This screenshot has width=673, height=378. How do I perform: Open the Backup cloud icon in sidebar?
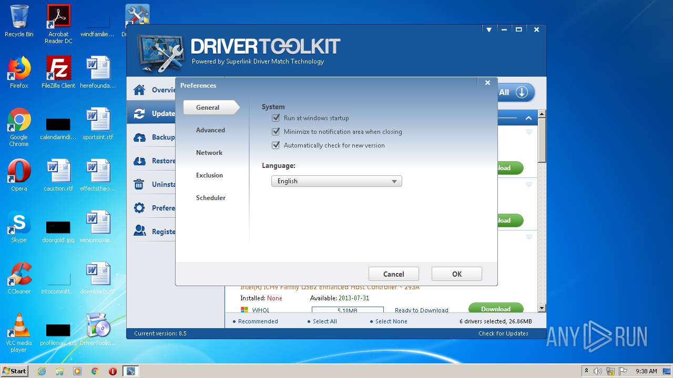139,137
